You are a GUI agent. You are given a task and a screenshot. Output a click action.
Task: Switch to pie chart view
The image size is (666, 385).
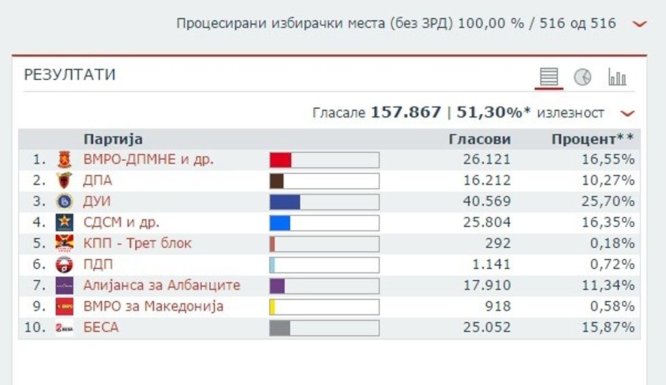[582, 77]
